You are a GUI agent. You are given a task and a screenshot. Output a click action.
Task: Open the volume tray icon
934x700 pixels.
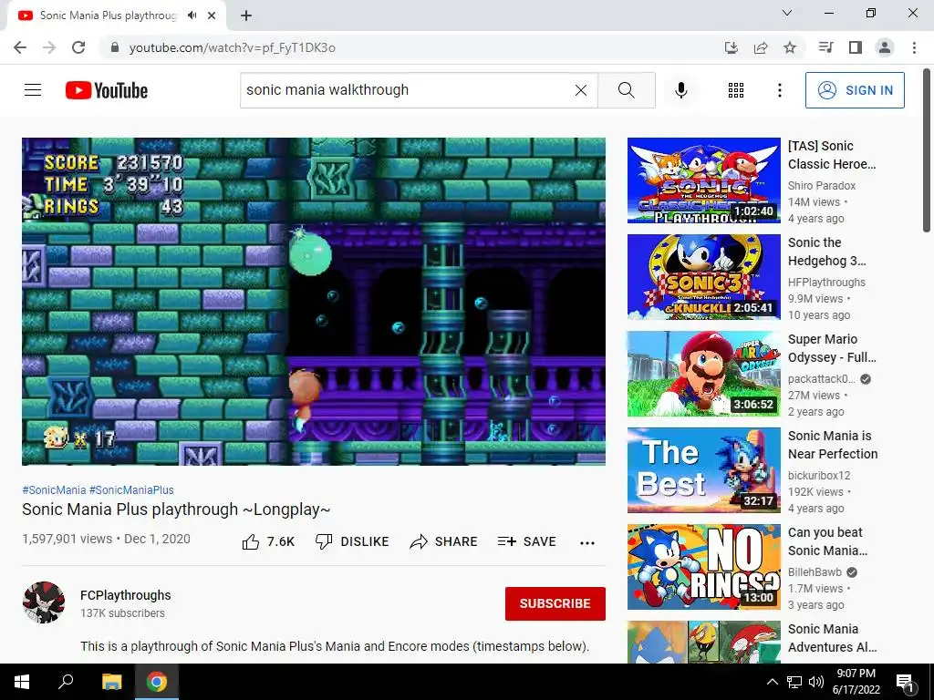pyautogui.click(x=816, y=682)
